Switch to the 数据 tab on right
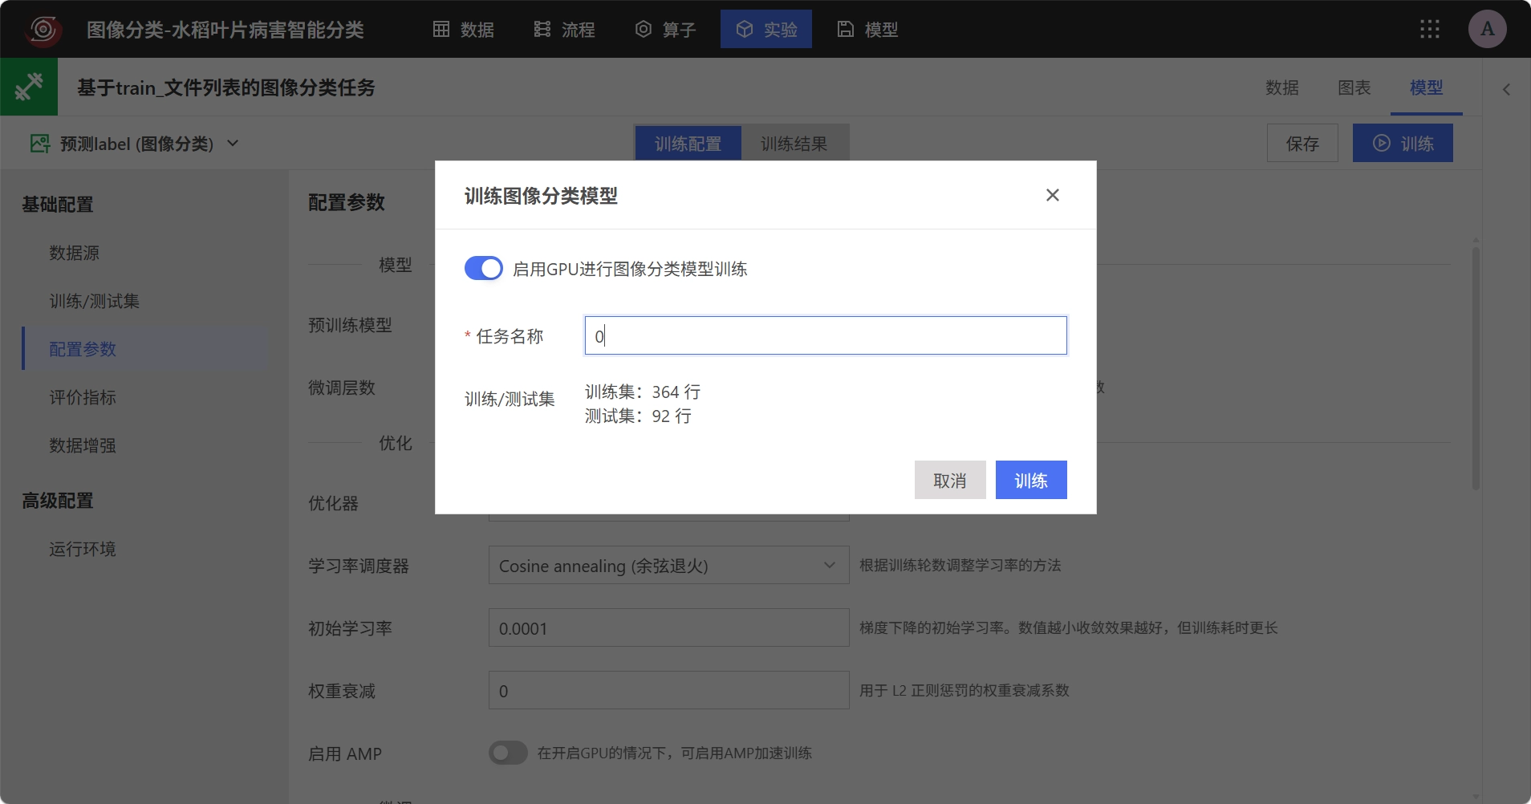Image resolution: width=1531 pixels, height=804 pixels. tap(1282, 87)
